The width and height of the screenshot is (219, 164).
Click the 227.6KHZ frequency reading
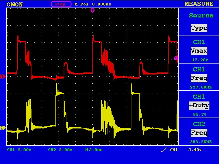tap(201, 87)
